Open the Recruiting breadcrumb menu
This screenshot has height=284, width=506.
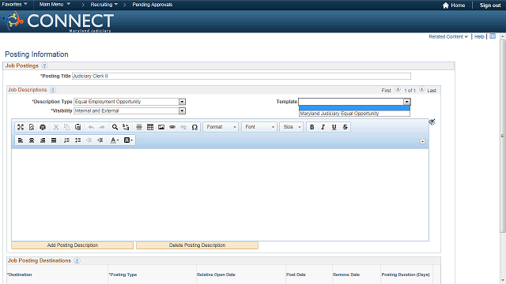tap(104, 5)
